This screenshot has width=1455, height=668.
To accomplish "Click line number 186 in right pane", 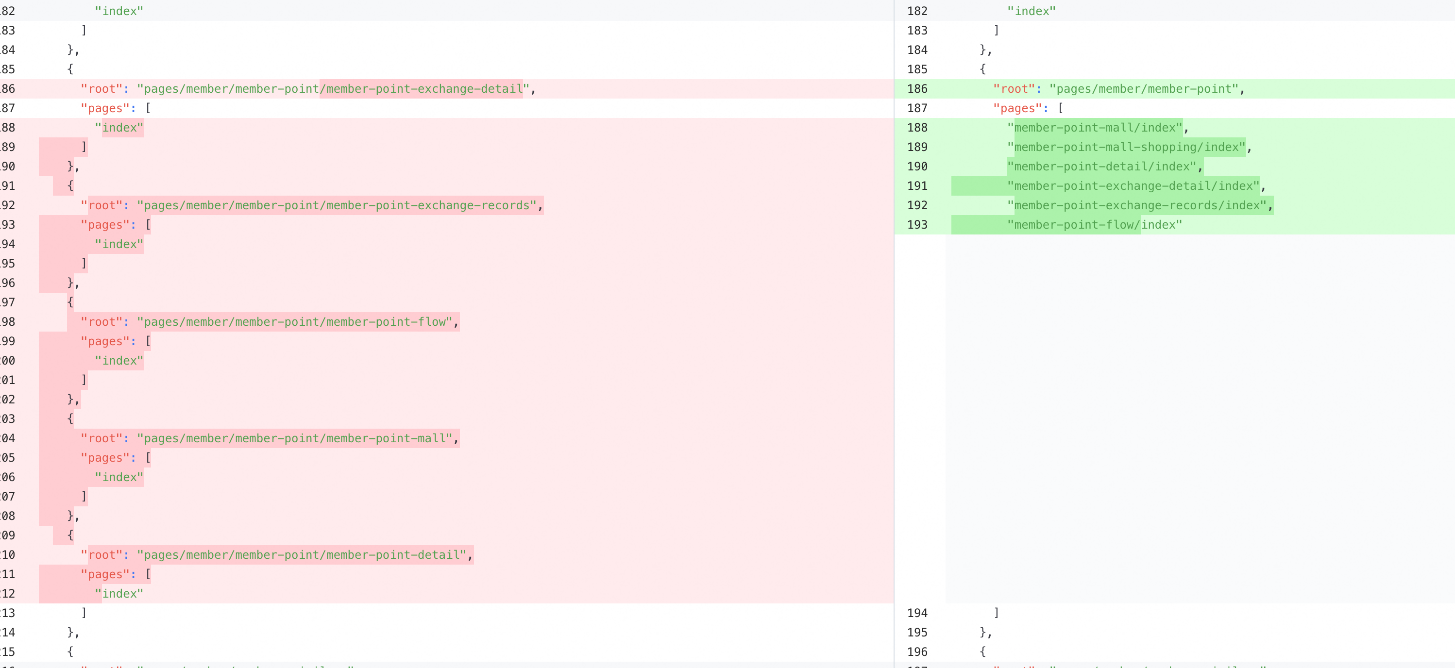I will coord(917,89).
